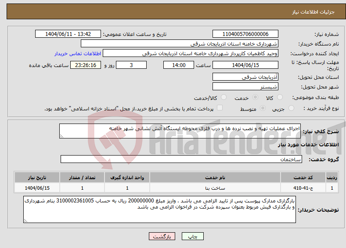Open the اطلاعات تماس خریدار link
This screenshot has width=346, height=248.
pos(78,53)
